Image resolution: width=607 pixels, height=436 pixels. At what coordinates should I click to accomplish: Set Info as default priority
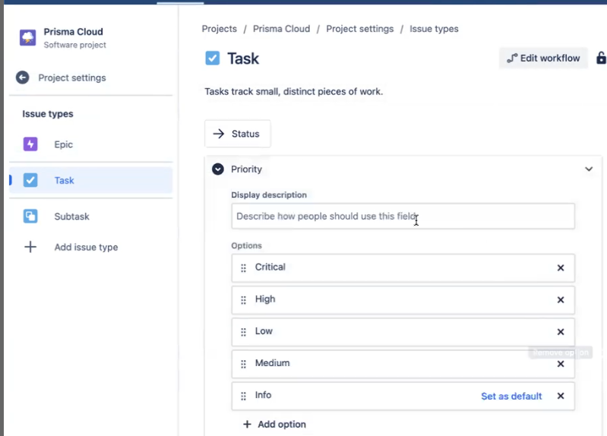511,396
